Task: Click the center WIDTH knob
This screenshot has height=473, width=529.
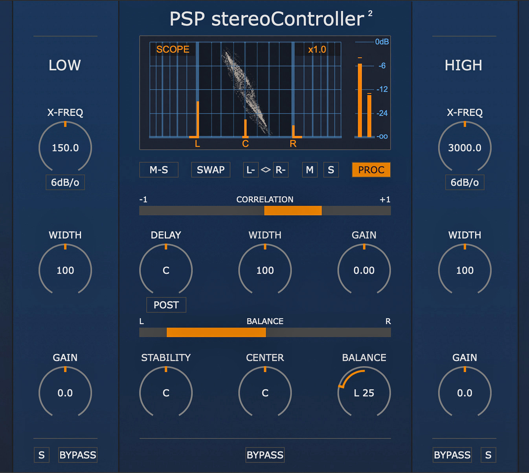Action: click(265, 270)
